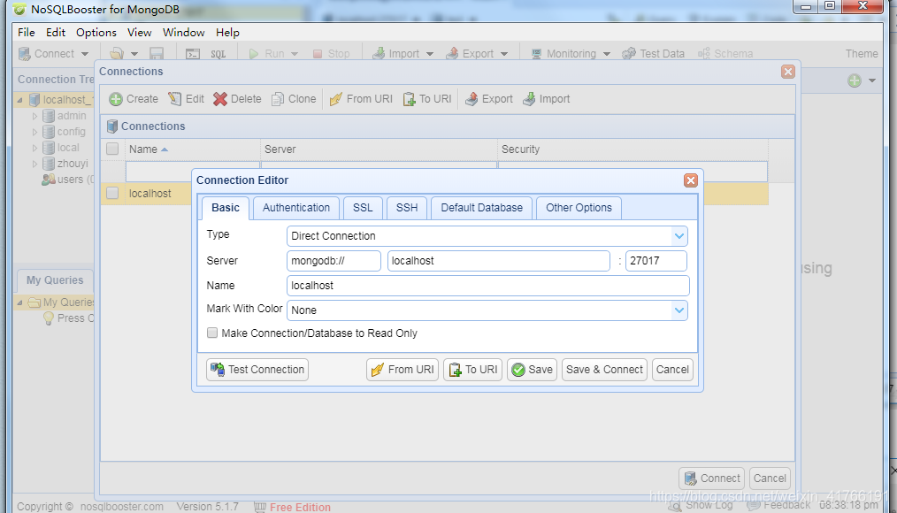The image size is (897, 513).
Task: Cancel the Connections dialog
Action: [770, 479]
